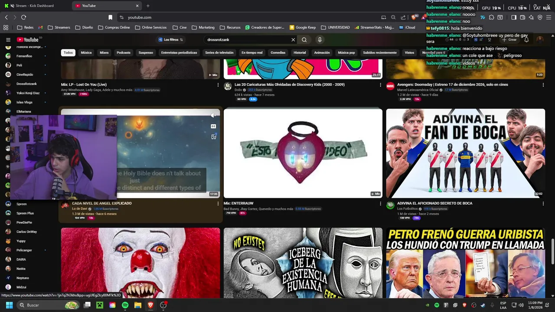This screenshot has width=555, height=312.
Task: Unmute the hovered video preview speaker icon
Action: pos(213,115)
